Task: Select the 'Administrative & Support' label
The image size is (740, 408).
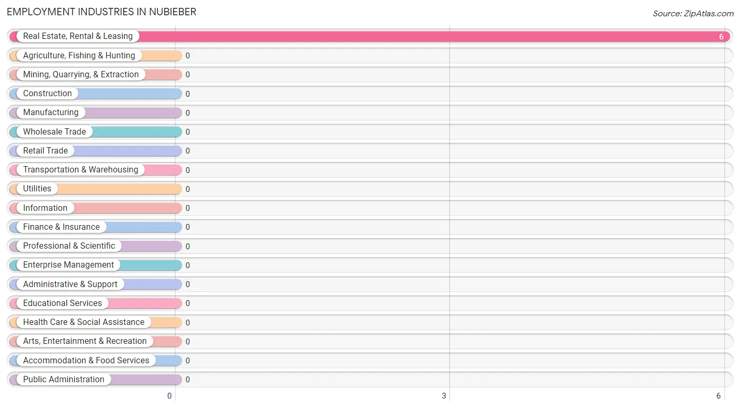Action: pyautogui.click(x=71, y=284)
